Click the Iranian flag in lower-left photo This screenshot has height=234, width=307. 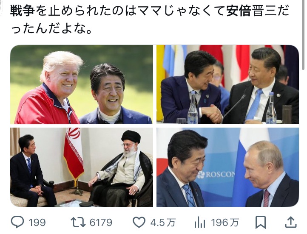pos(74,154)
